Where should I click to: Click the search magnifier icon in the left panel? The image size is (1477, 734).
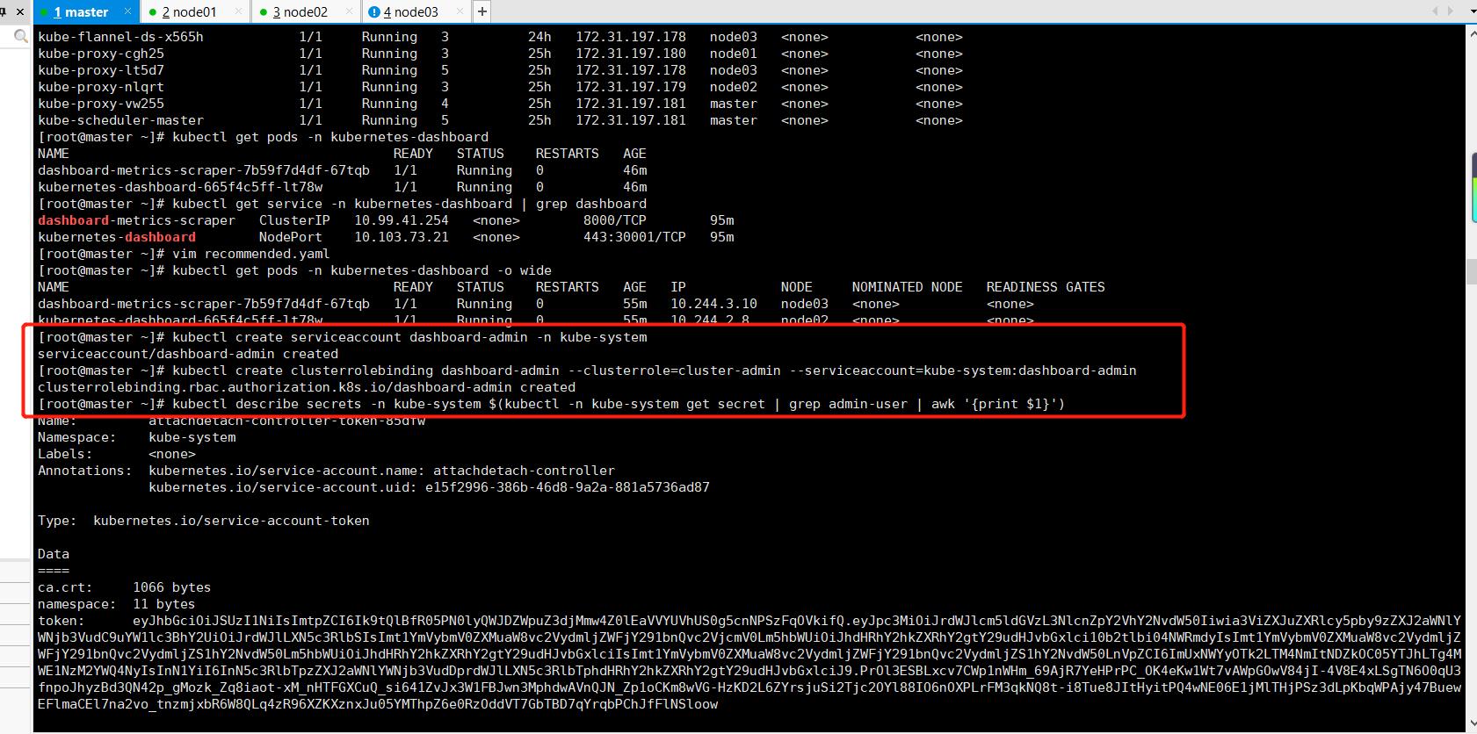coord(20,37)
